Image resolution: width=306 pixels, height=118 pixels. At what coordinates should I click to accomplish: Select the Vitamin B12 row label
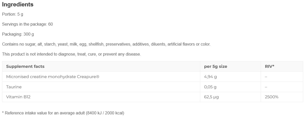coord(18,97)
